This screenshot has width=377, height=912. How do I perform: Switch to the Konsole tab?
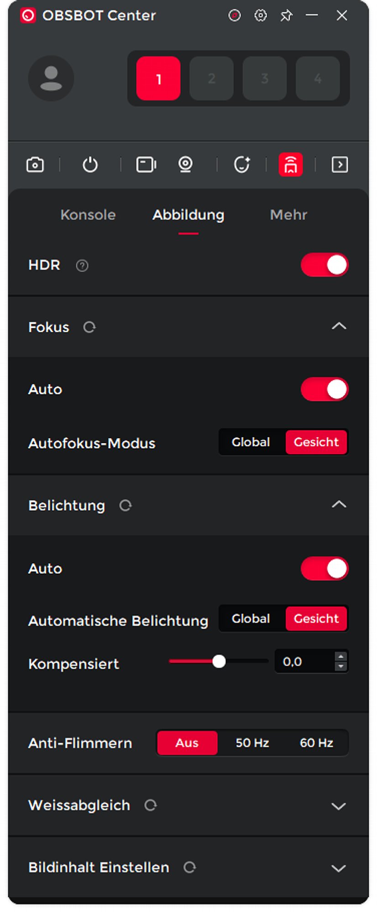point(88,215)
